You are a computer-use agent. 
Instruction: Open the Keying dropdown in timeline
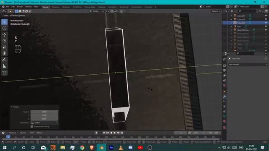[24, 133]
